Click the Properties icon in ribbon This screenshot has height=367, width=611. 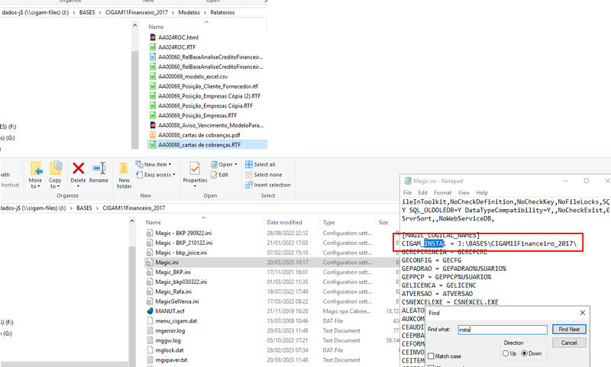(x=195, y=169)
